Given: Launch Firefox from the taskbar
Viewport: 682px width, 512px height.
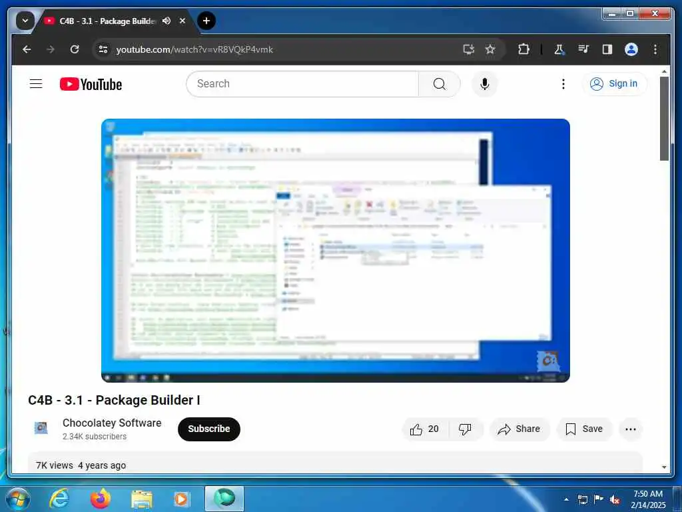Looking at the screenshot, I should coord(101,499).
